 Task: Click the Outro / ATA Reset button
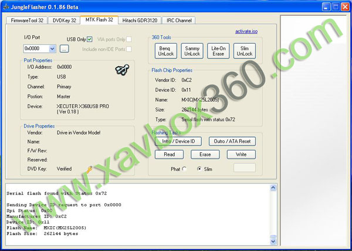tap(232, 141)
